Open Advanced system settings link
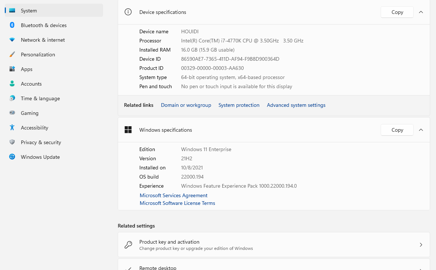This screenshot has height=270, width=436. point(296,105)
